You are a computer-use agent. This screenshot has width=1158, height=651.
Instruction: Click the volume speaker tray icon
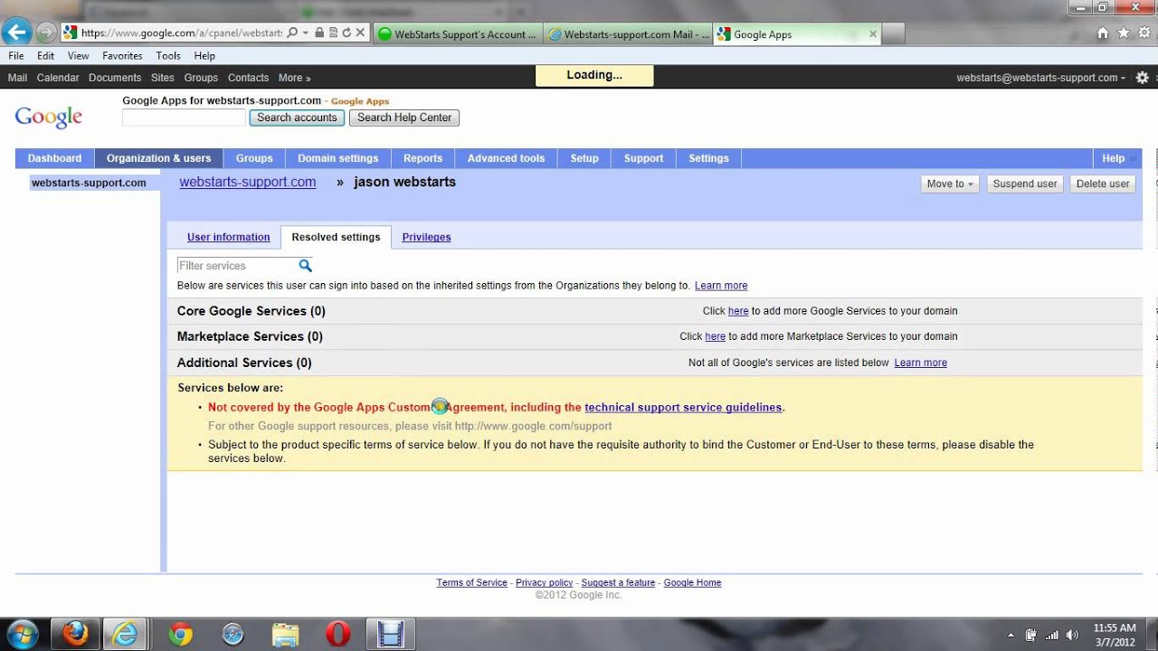1072,635
